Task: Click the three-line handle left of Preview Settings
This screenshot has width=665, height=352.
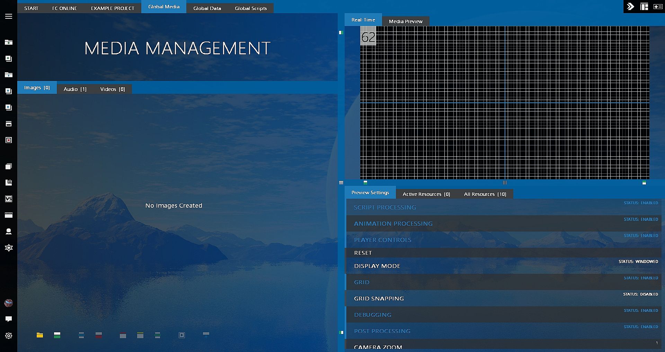Action: point(341,182)
